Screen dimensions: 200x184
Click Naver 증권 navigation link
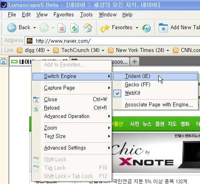(160, 124)
